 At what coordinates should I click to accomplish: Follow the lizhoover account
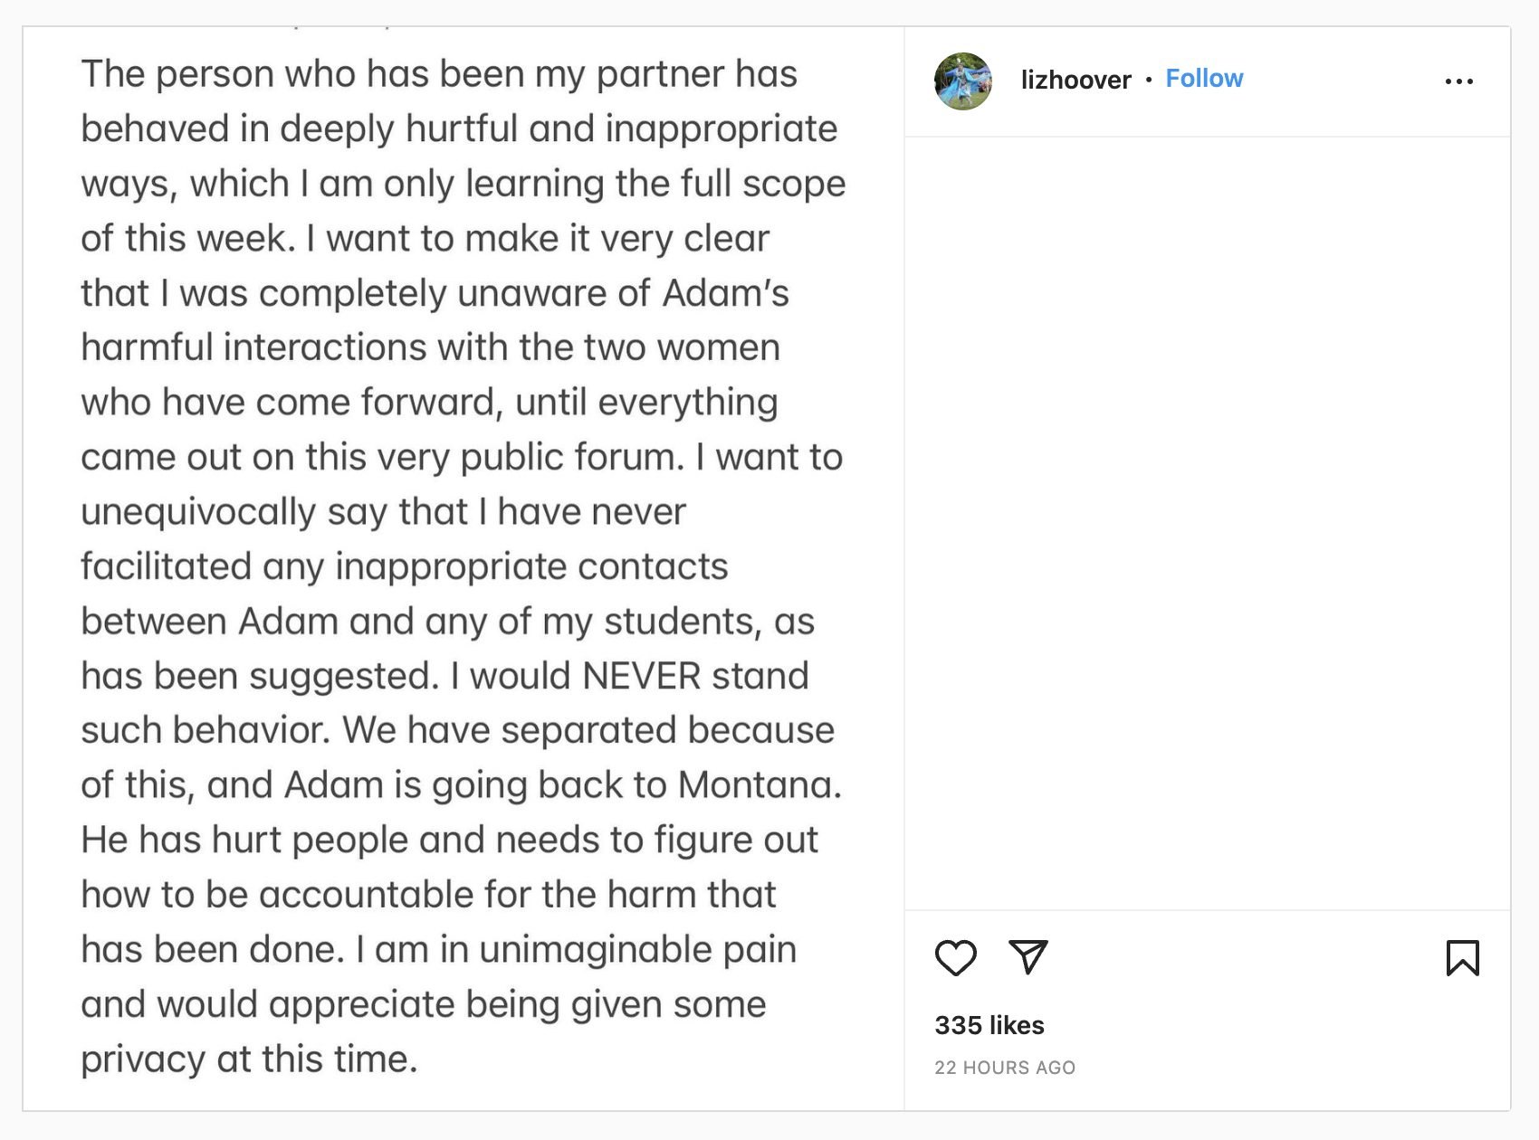tap(1204, 79)
